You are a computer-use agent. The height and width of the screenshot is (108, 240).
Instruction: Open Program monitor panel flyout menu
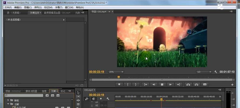coord(231,11)
